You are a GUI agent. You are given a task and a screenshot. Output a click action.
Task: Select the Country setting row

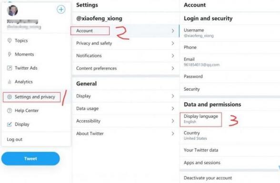click(x=230, y=135)
